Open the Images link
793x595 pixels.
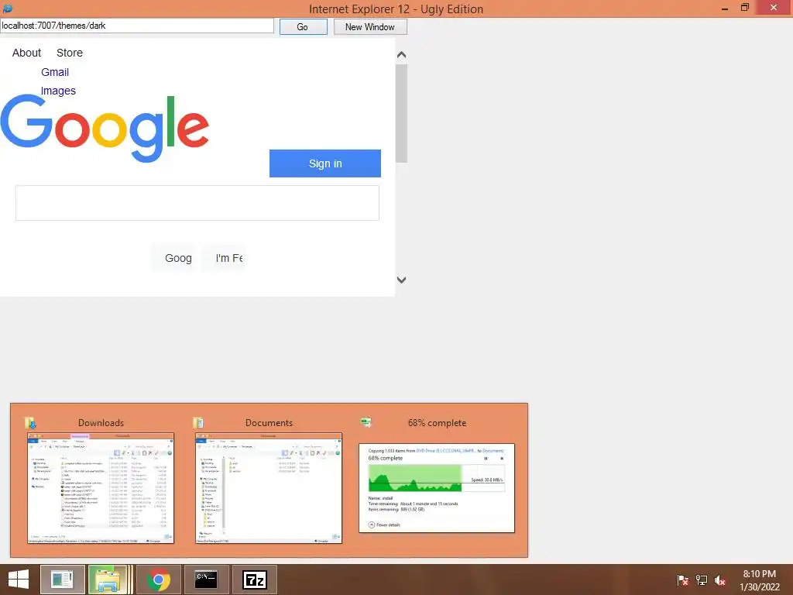pyautogui.click(x=58, y=91)
